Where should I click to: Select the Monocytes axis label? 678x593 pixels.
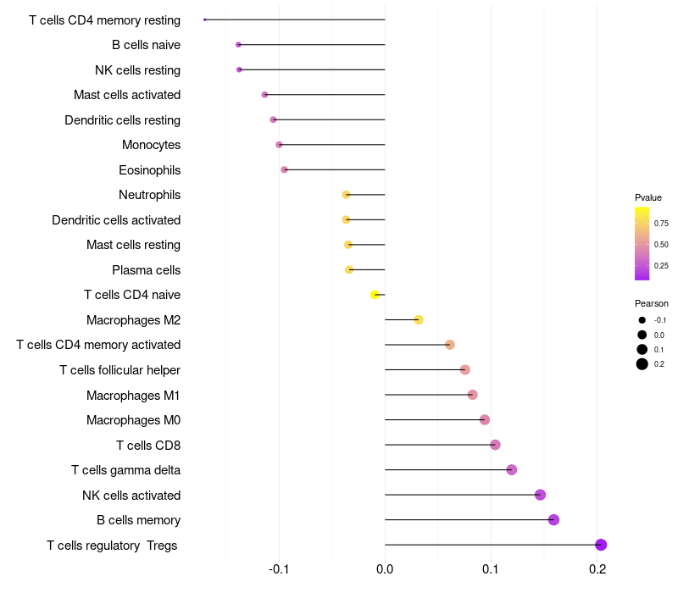pyautogui.click(x=152, y=145)
